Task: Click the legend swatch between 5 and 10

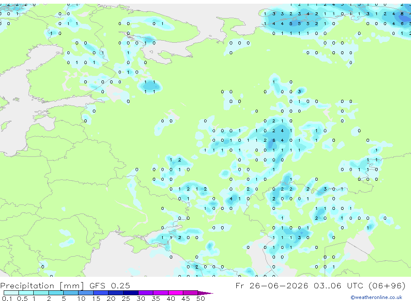Action: pyautogui.click(x=71, y=293)
